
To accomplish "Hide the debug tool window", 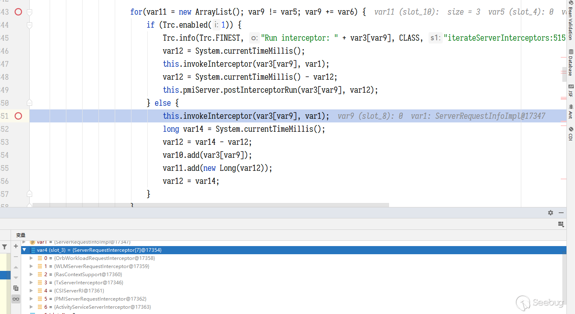I will click(x=561, y=213).
